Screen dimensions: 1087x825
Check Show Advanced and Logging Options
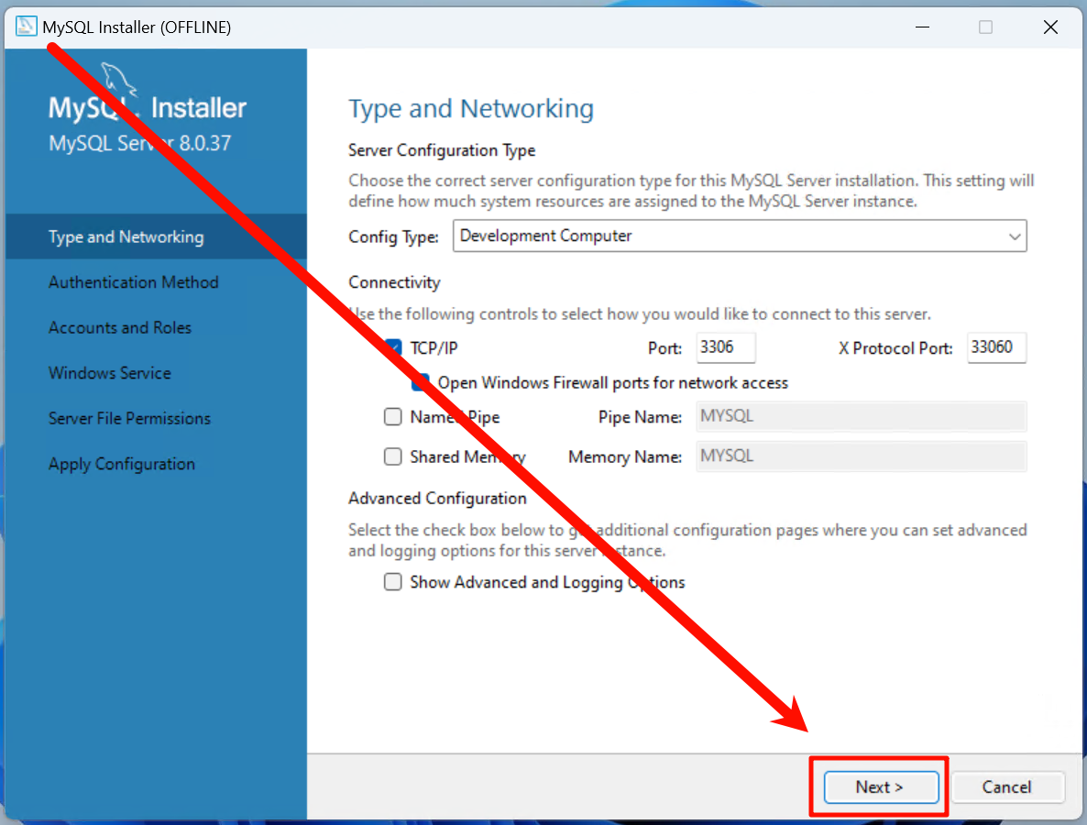pyautogui.click(x=393, y=582)
